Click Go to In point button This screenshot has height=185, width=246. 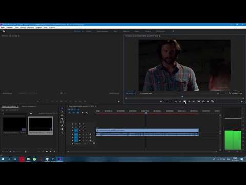click(x=176, y=101)
